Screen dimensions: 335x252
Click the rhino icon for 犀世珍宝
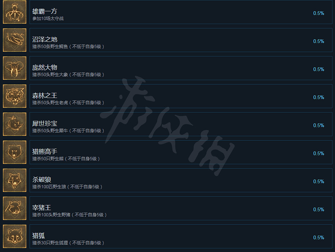(x=15, y=124)
